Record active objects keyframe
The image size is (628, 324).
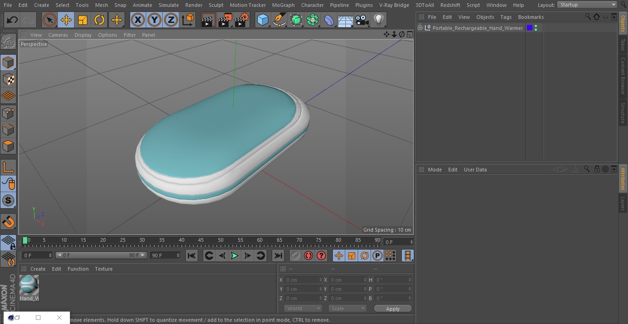(x=295, y=256)
